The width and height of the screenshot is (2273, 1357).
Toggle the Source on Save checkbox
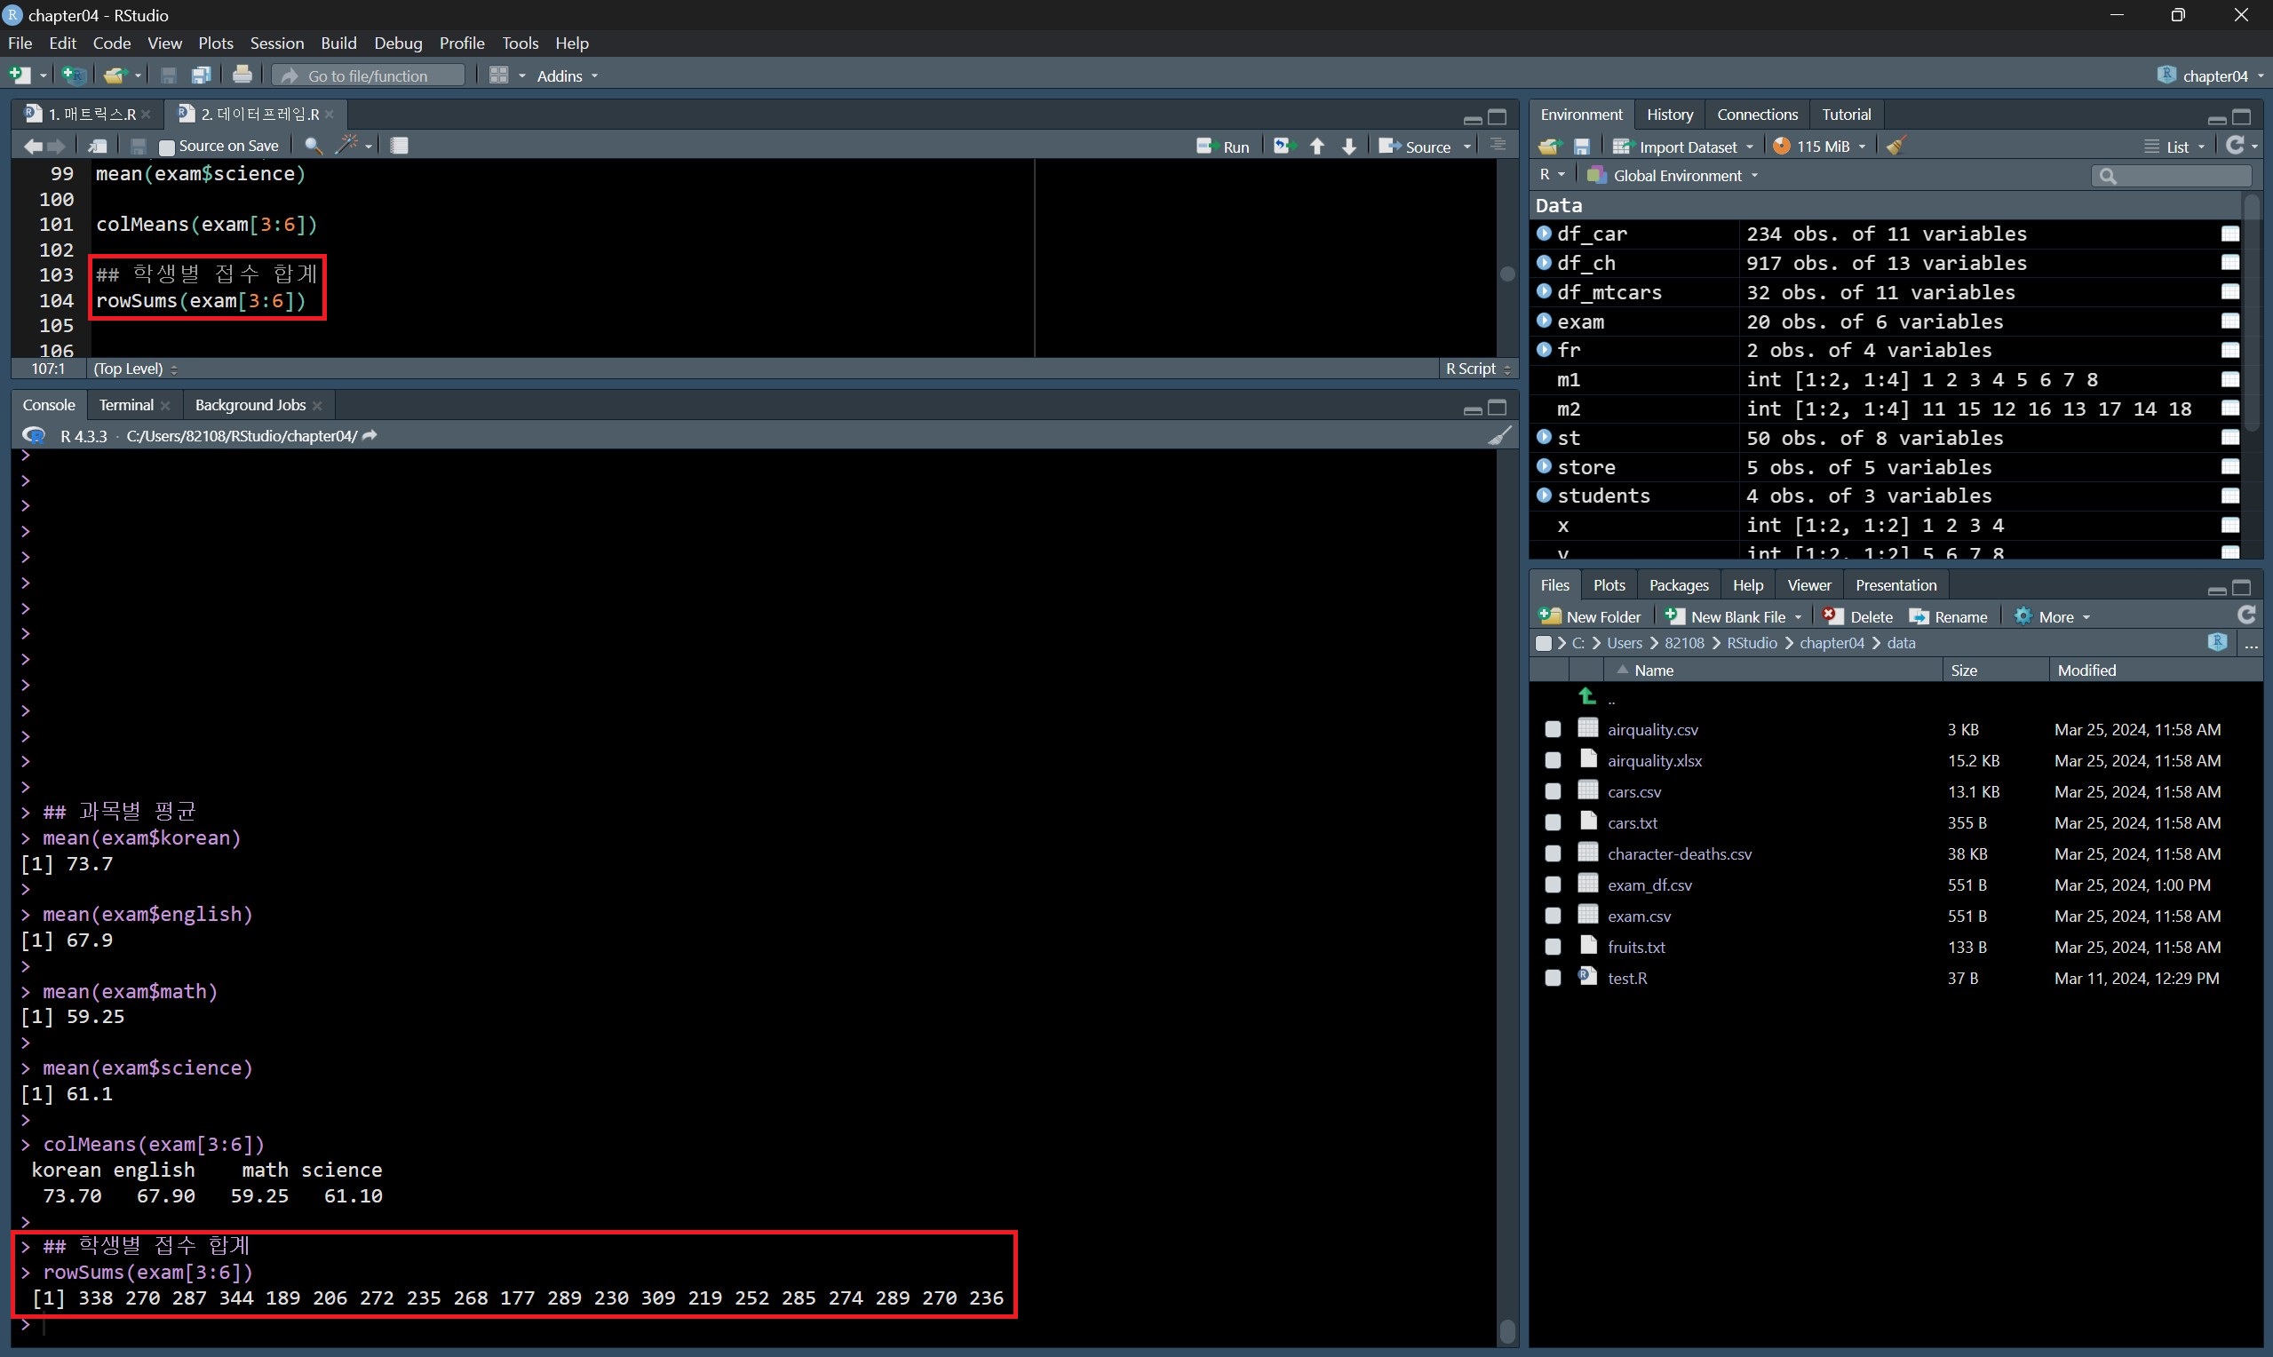[166, 147]
